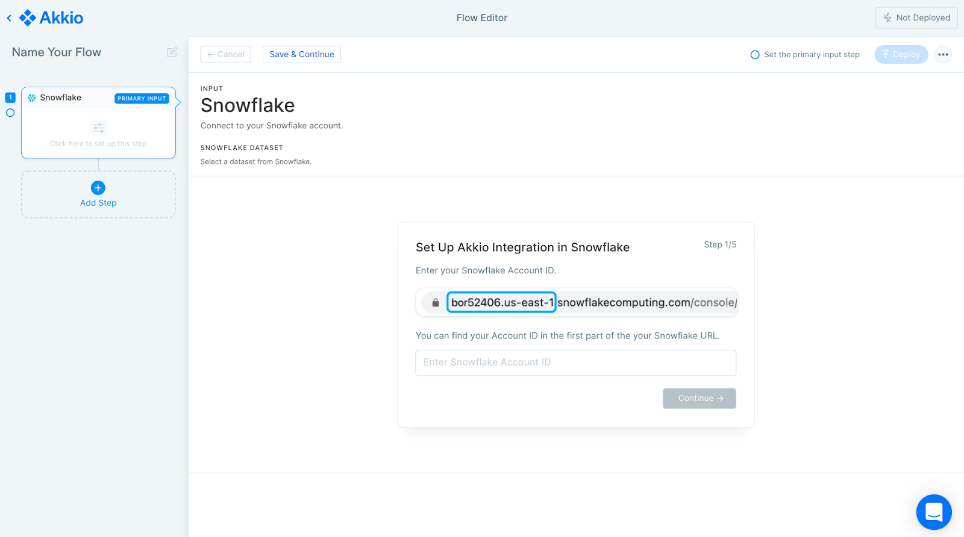The height and width of the screenshot is (537, 964).
Task: Select step number 1 badge
Action: [10, 98]
